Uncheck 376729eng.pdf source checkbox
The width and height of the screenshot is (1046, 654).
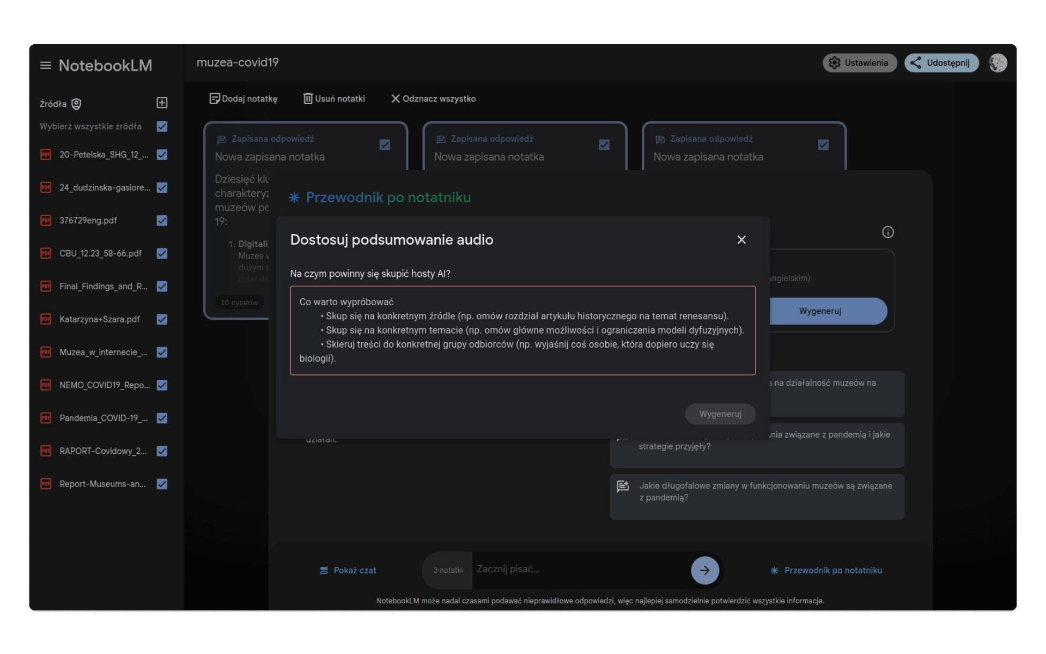click(162, 221)
